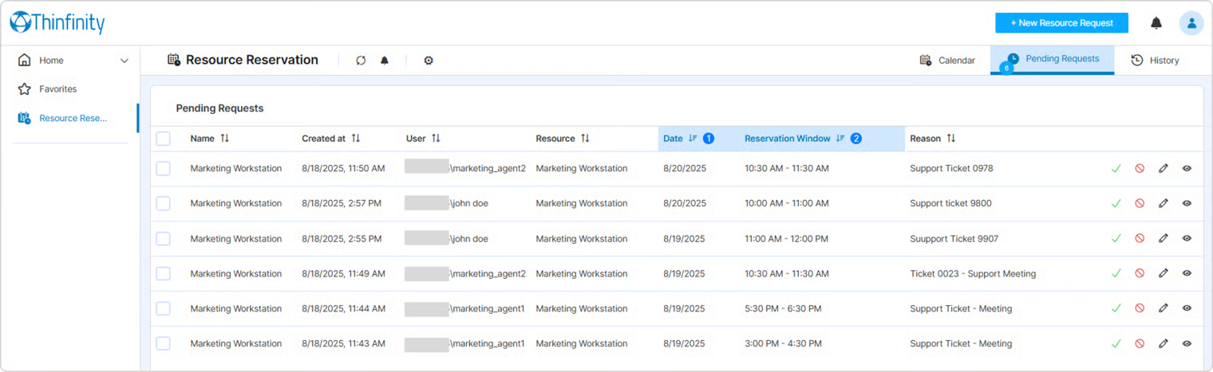The width and height of the screenshot is (1213, 372).
Task: Switch to the History tab
Action: pos(1155,61)
